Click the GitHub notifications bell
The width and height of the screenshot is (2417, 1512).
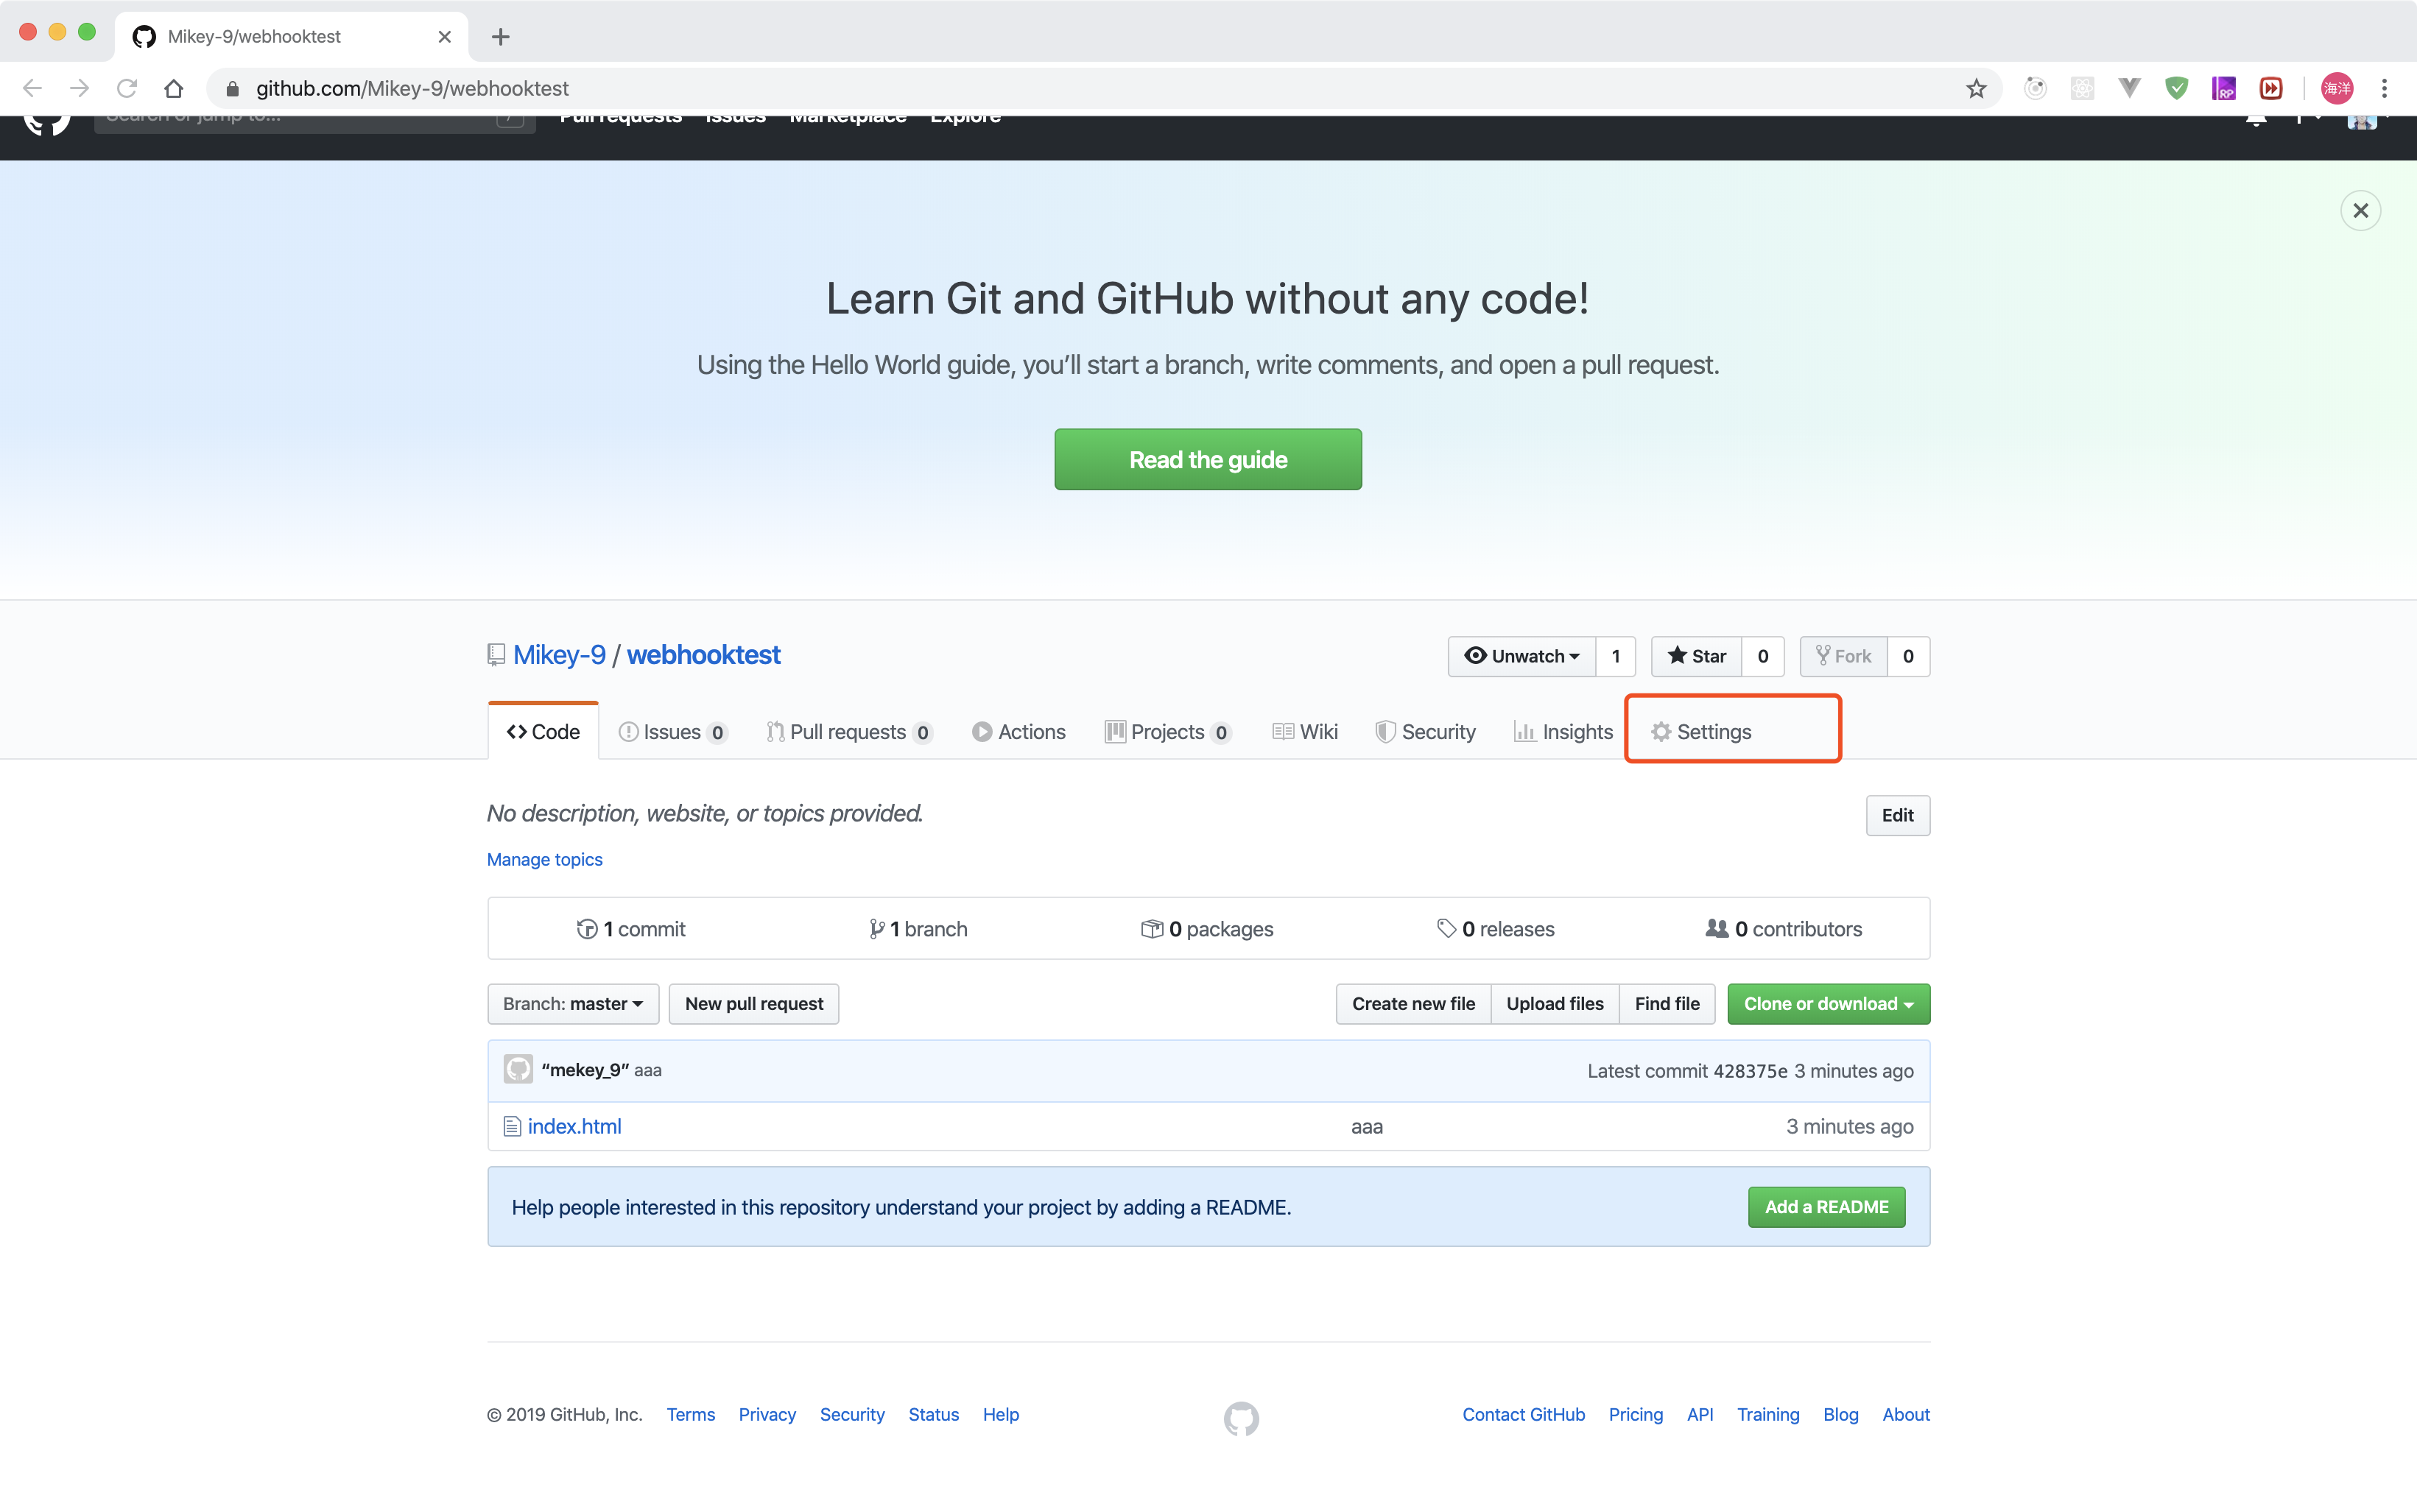(x=2256, y=120)
